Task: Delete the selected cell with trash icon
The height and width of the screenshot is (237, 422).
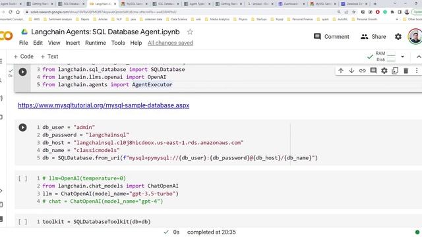Action: [x=406, y=70]
